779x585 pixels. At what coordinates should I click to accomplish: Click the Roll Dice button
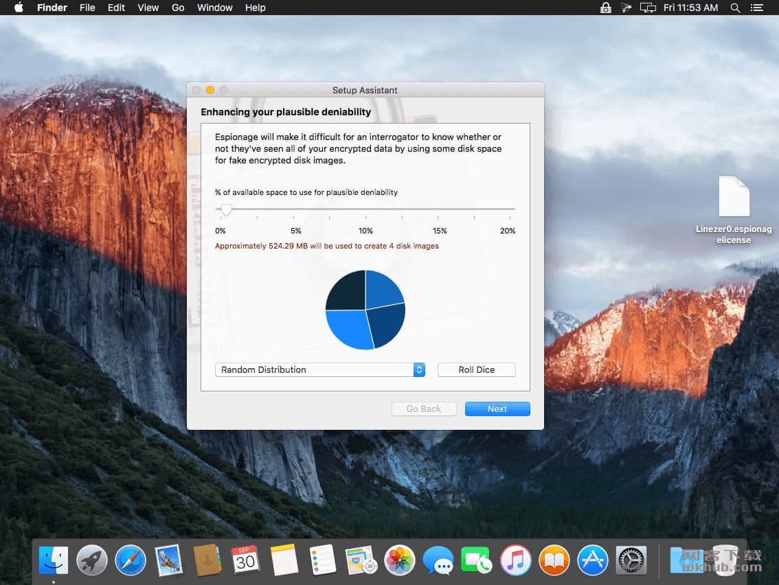click(477, 369)
